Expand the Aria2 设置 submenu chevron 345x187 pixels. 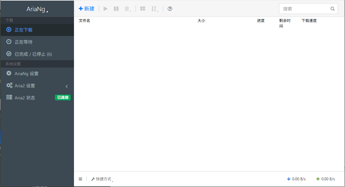point(67,86)
